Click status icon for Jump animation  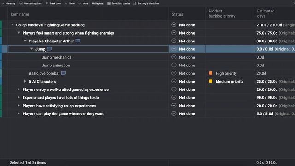174,65
